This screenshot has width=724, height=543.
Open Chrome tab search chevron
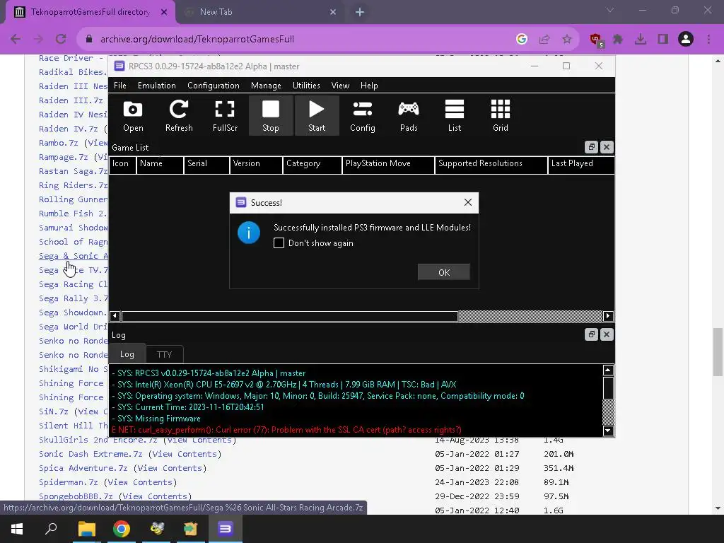point(610,10)
